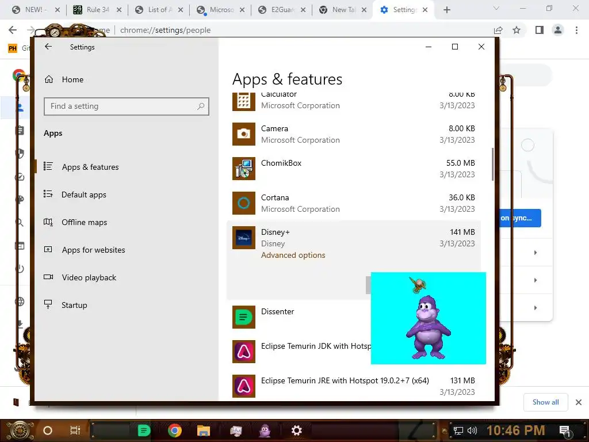Click Show all downloads button

pos(545,402)
